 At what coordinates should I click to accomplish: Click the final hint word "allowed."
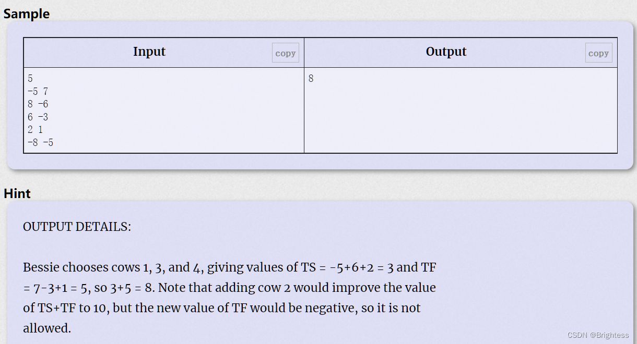point(47,328)
